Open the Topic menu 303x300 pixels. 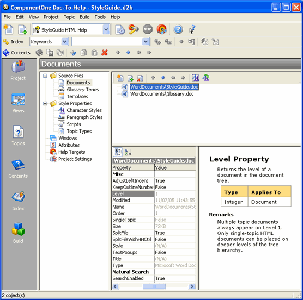tap(69, 17)
